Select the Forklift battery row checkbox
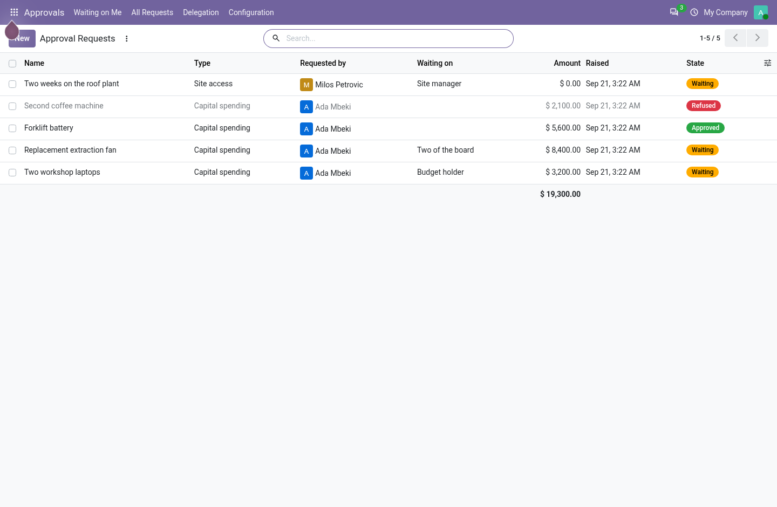777x507 pixels. tap(12, 128)
